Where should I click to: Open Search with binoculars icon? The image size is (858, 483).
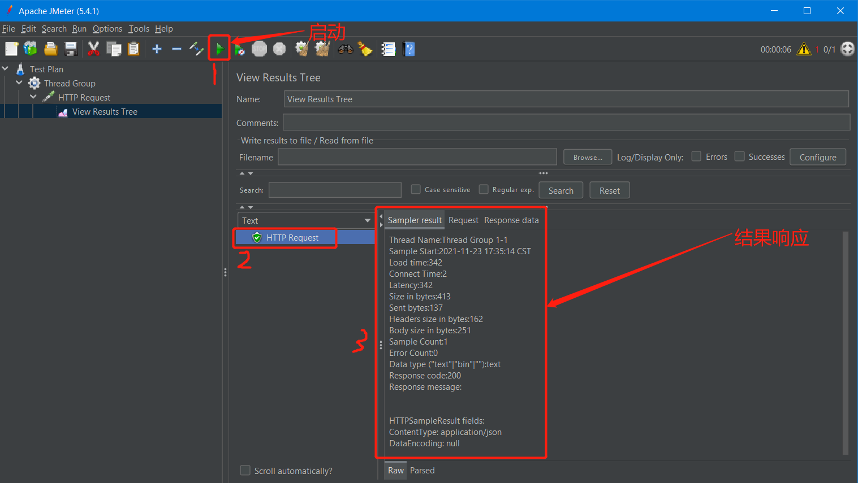pos(346,49)
